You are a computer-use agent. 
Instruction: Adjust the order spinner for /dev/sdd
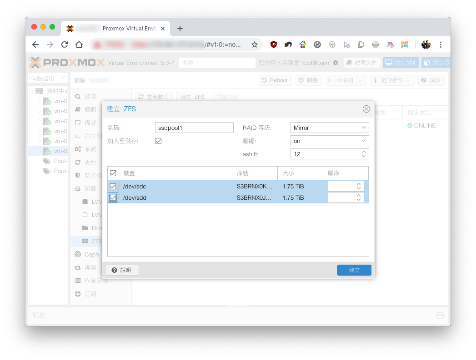pyautogui.click(x=359, y=198)
